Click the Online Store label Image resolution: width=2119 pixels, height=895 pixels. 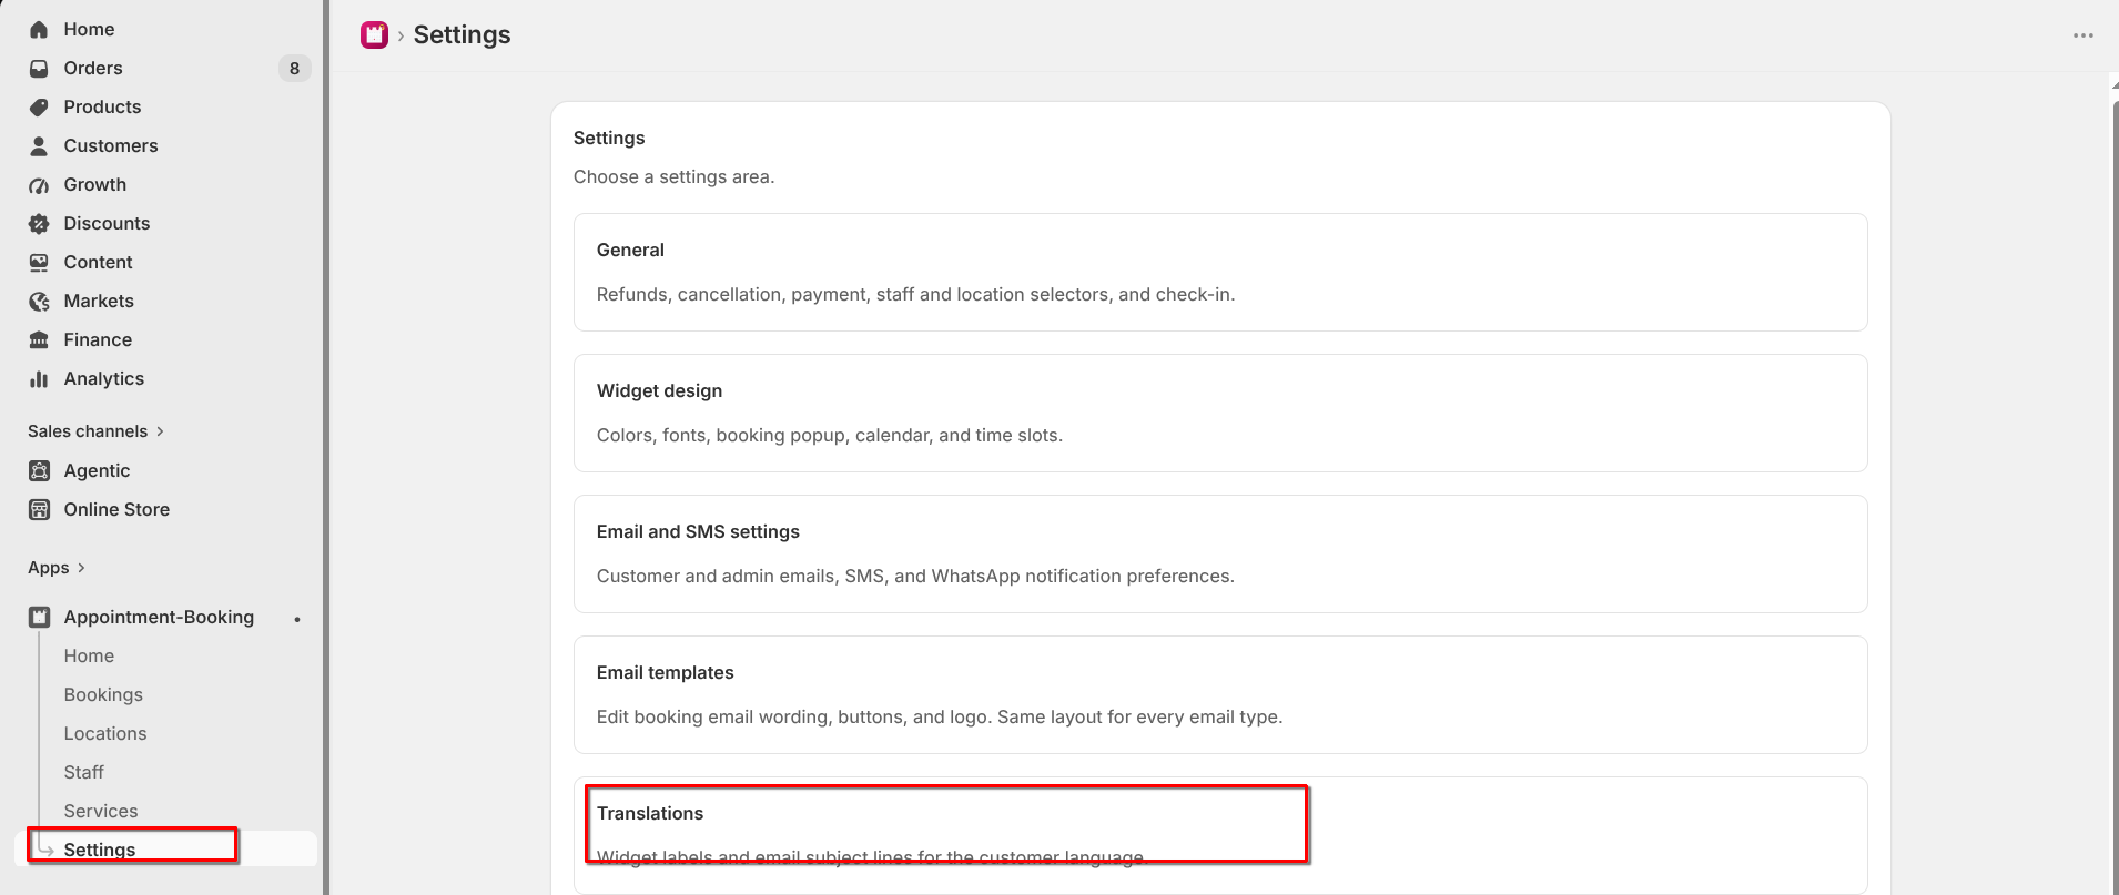coord(117,509)
